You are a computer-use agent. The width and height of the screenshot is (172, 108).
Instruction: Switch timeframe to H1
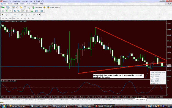coord(18,18)
